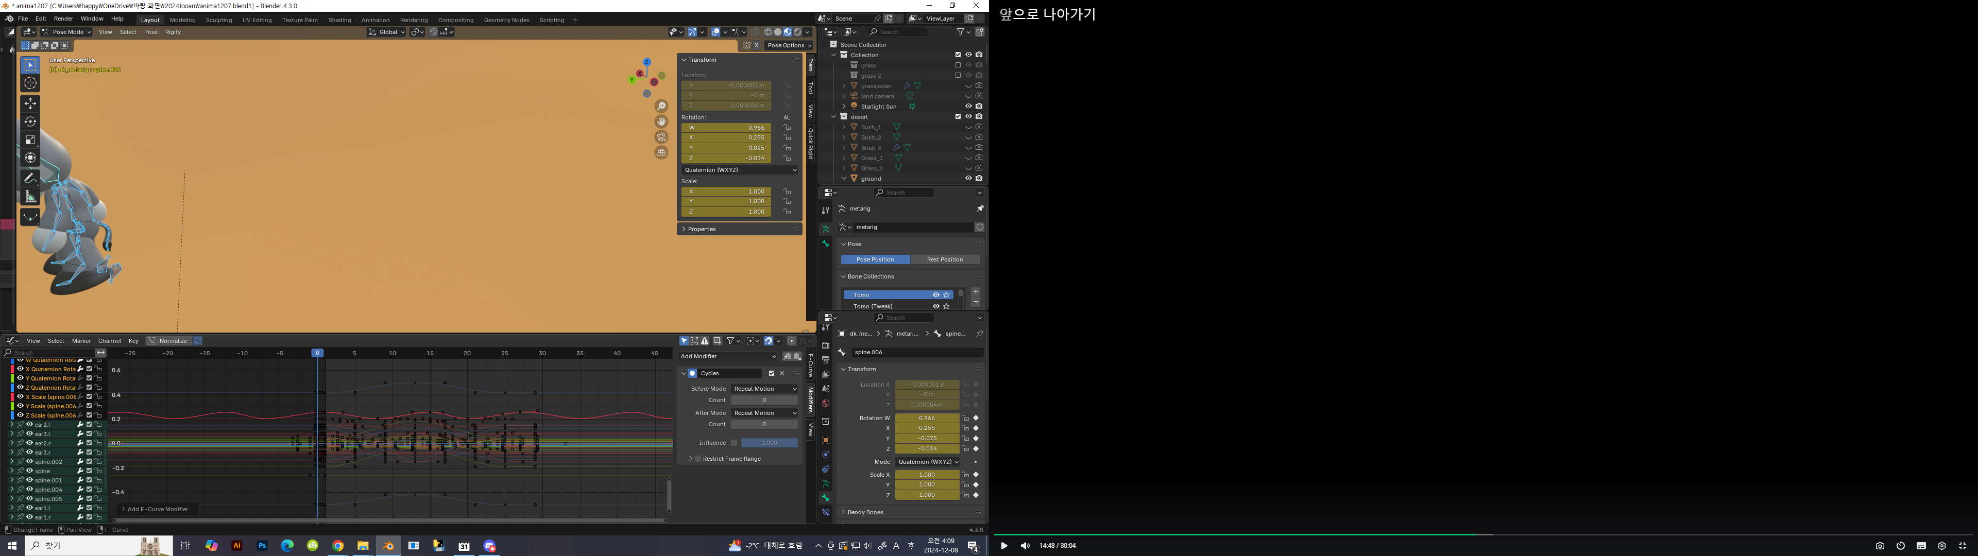
Task: Click the video progress bar
Action: (1483, 534)
